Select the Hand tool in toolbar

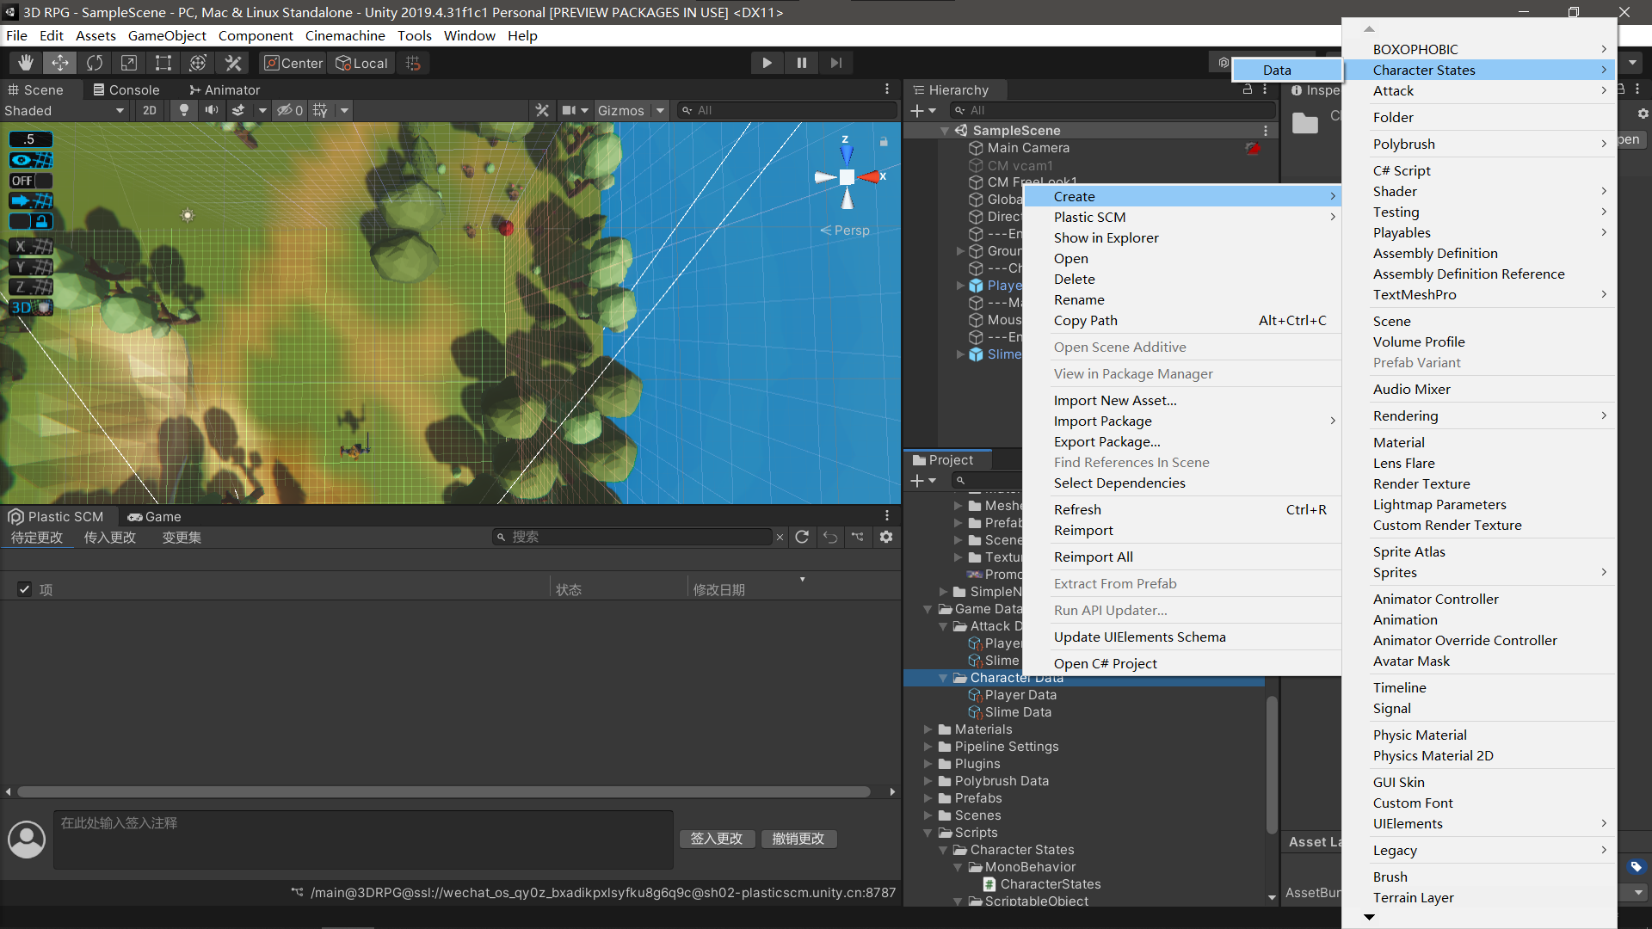tap(26, 63)
